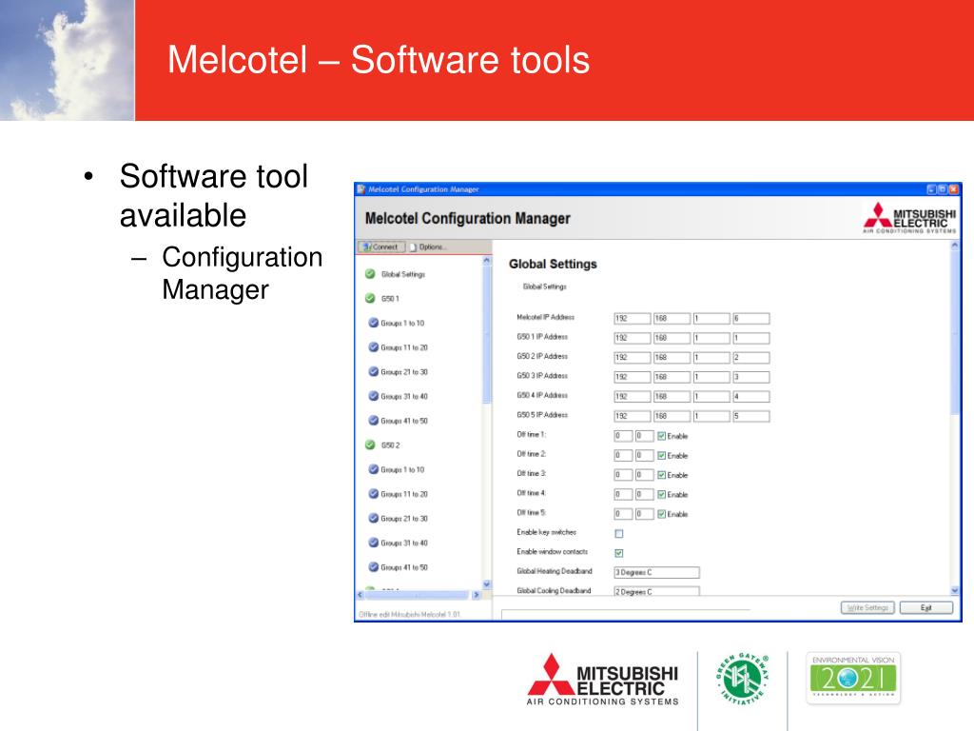Click the settings pane scroll up arrow
The width and height of the screenshot is (974, 731).
click(x=955, y=246)
